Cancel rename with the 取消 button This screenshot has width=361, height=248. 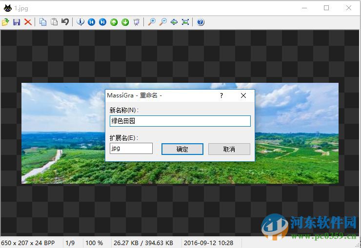point(229,149)
